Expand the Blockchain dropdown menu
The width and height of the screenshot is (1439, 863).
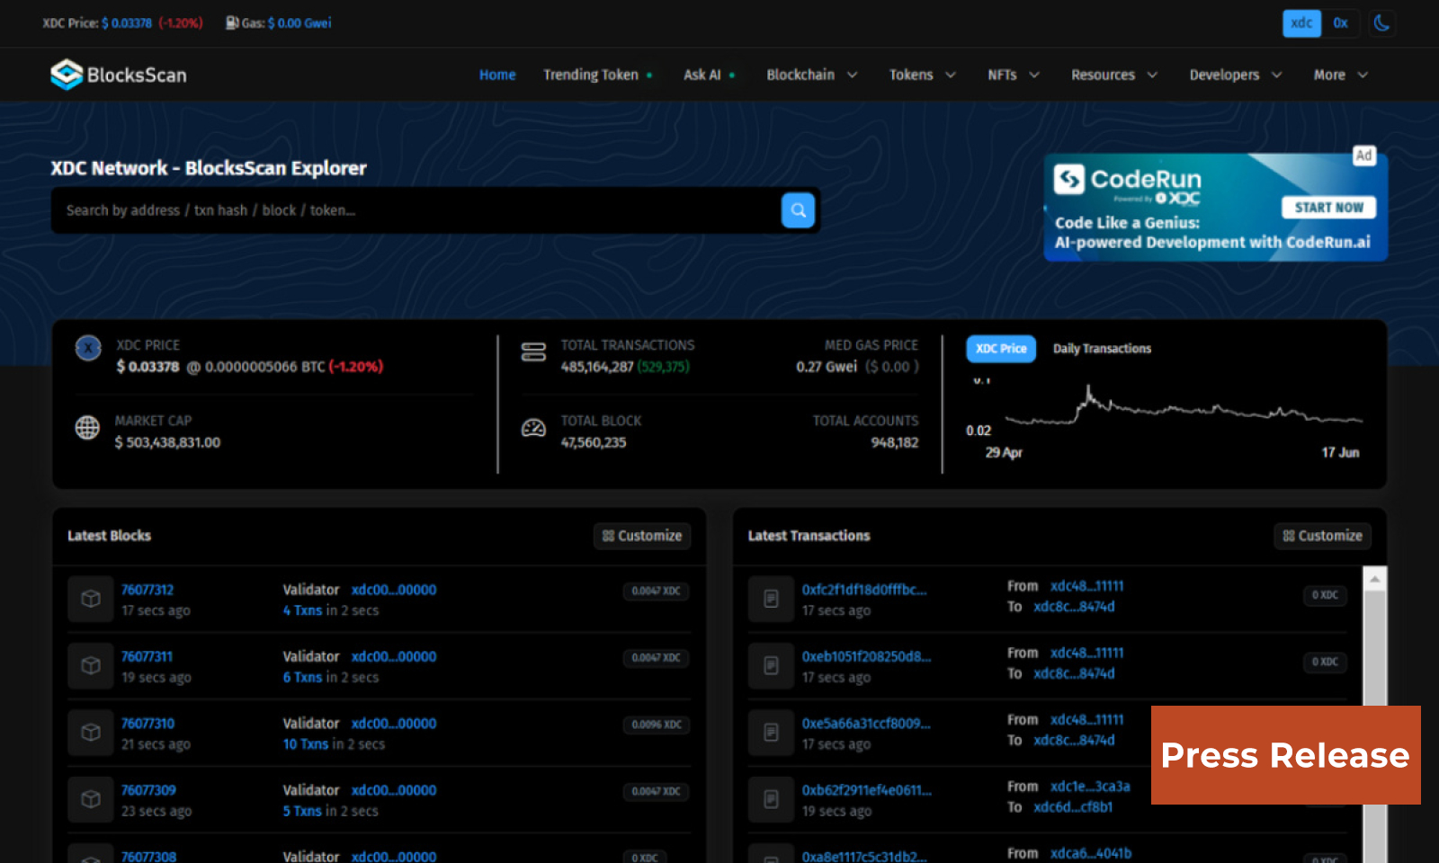pos(810,75)
